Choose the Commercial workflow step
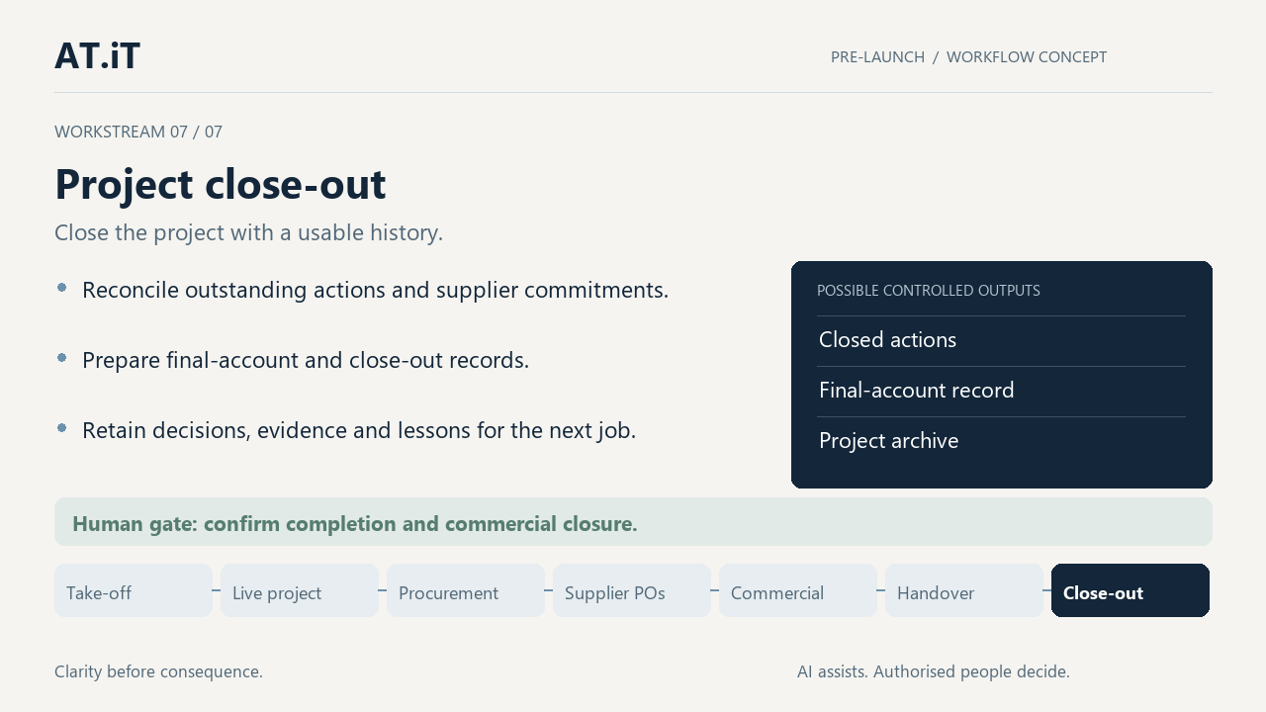Image resolution: width=1266 pixels, height=712 pixels. coord(798,590)
